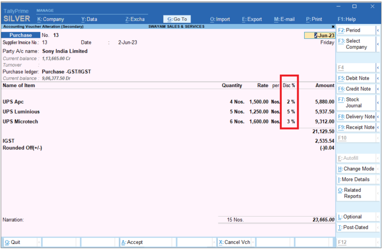Click the F5: Debit Note button
This screenshot has height=250, width=383.
tap(356, 78)
